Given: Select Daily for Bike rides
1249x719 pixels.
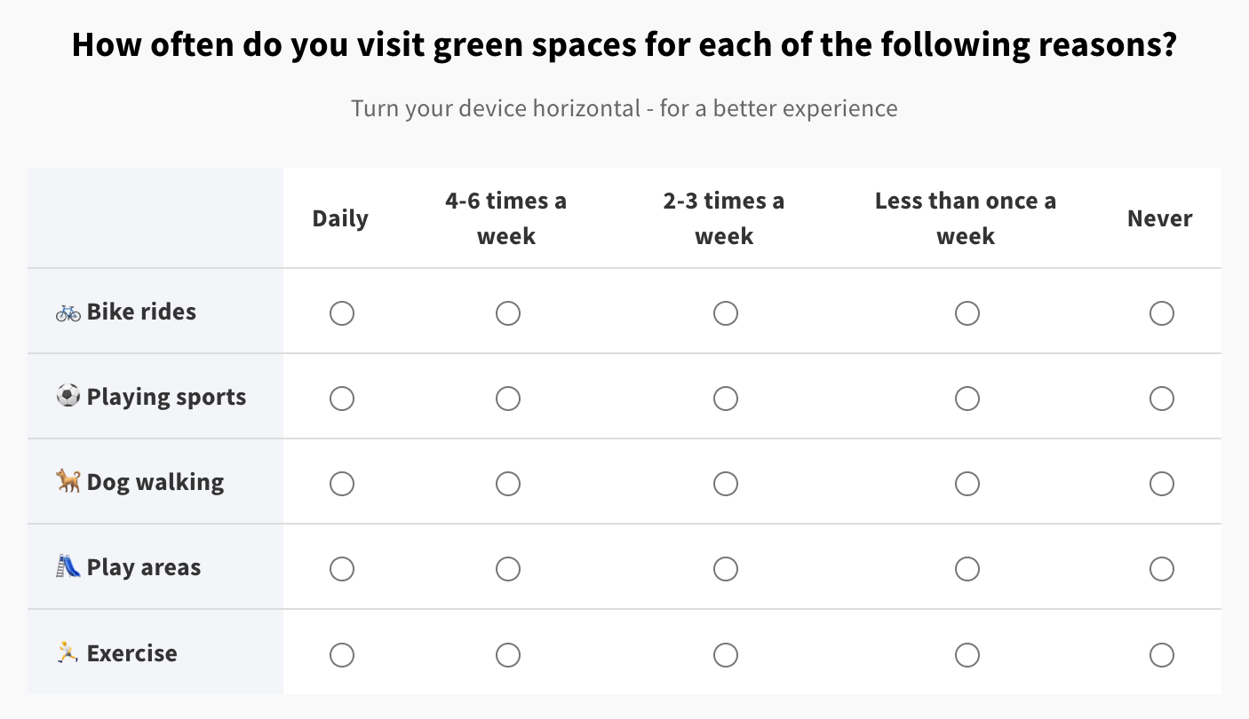Looking at the screenshot, I should 342,313.
